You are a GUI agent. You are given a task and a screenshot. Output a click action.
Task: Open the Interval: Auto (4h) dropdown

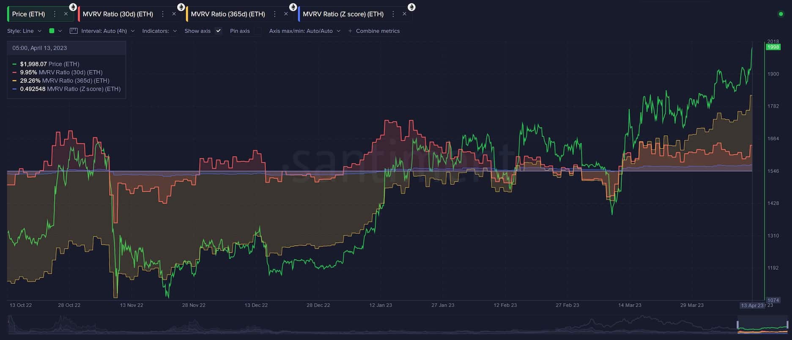[x=108, y=31]
